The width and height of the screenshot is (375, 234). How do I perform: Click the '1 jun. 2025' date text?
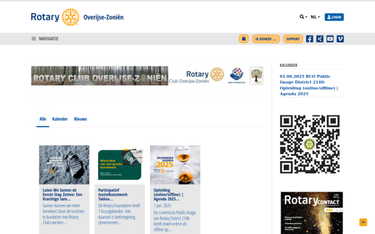pos(162,205)
